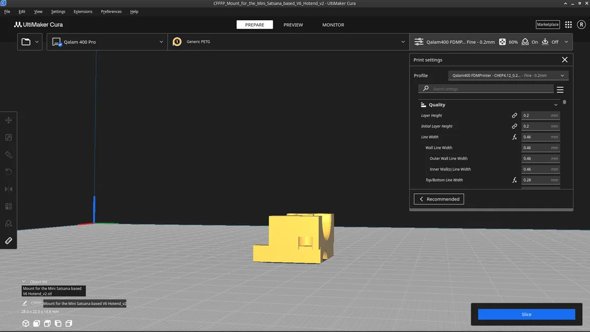The image size is (590, 332).
Task: Collapse the Quality settings section
Action: pyautogui.click(x=556, y=105)
